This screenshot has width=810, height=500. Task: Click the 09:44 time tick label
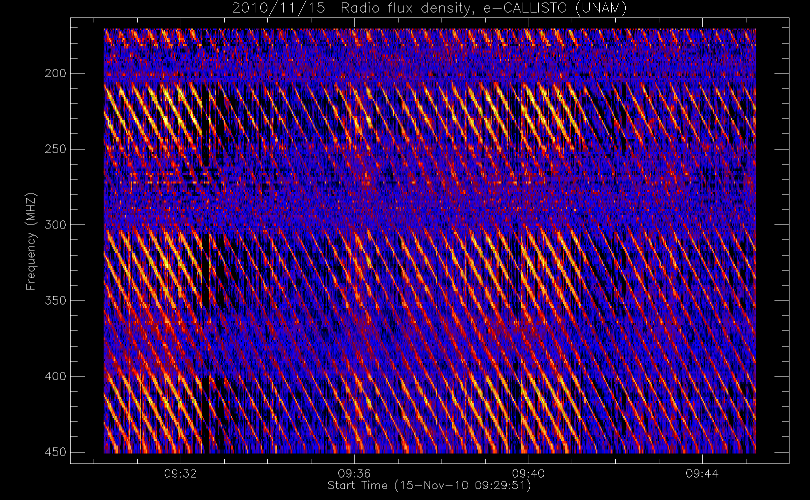(702, 473)
